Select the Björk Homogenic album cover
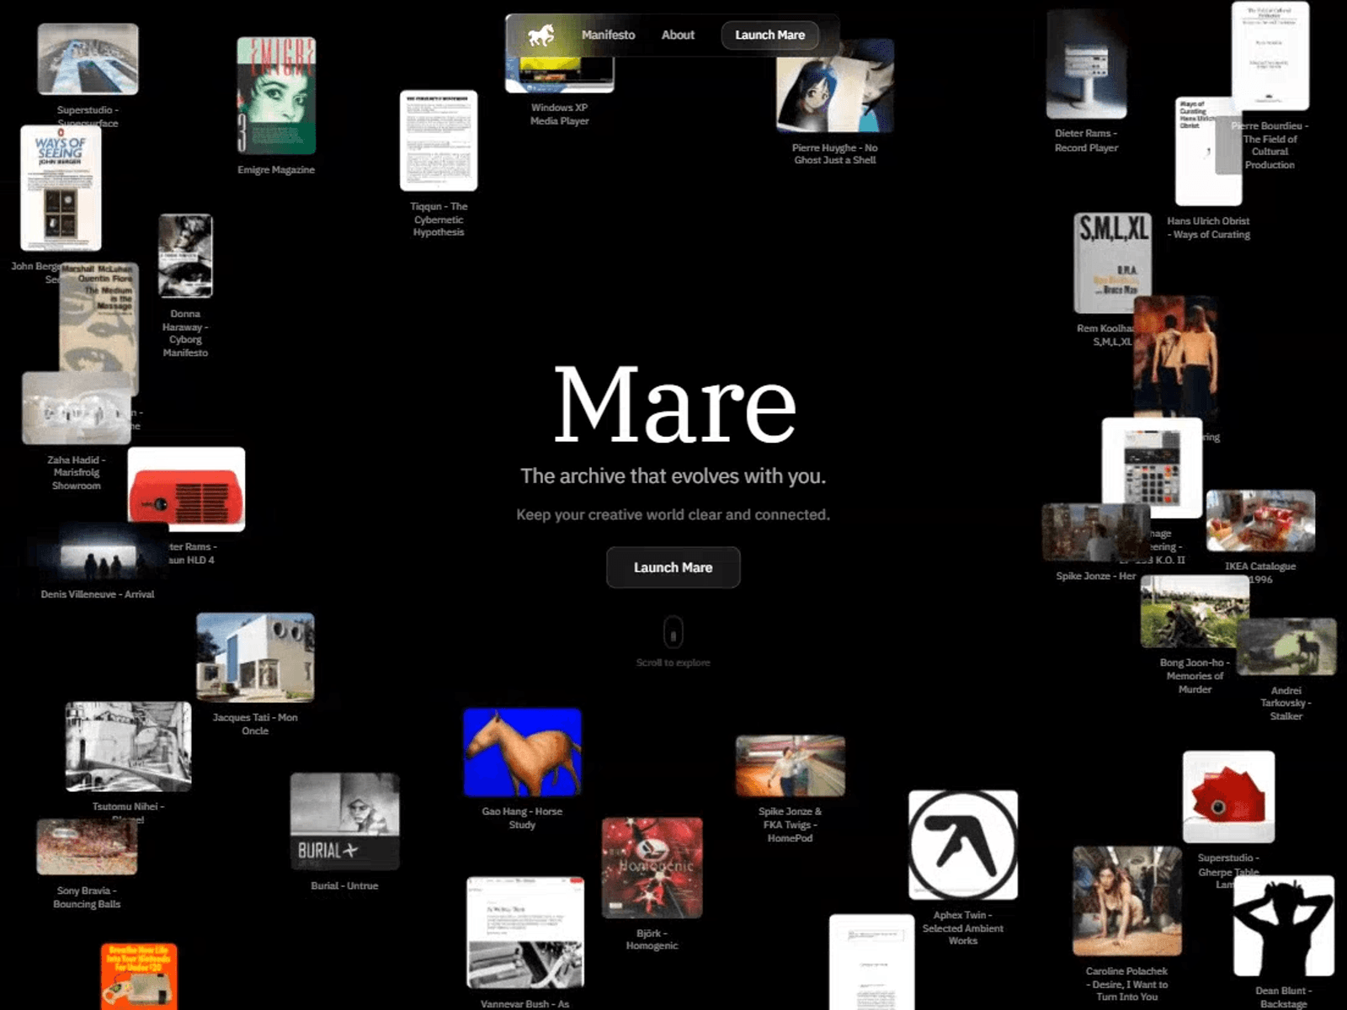This screenshot has width=1347, height=1010. point(652,868)
